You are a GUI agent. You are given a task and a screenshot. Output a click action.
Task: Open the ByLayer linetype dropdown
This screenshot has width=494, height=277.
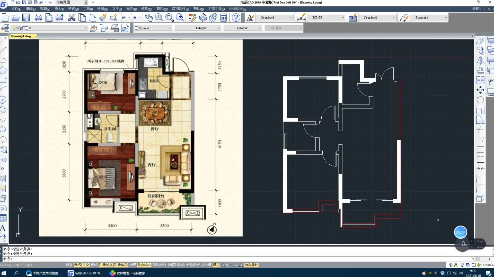coord(198,28)
